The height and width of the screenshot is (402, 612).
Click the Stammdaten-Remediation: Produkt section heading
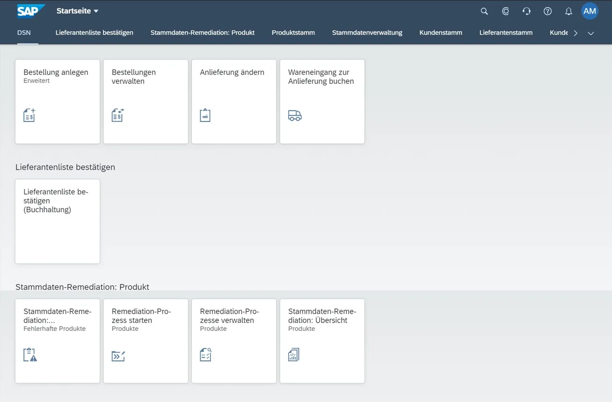82,287
